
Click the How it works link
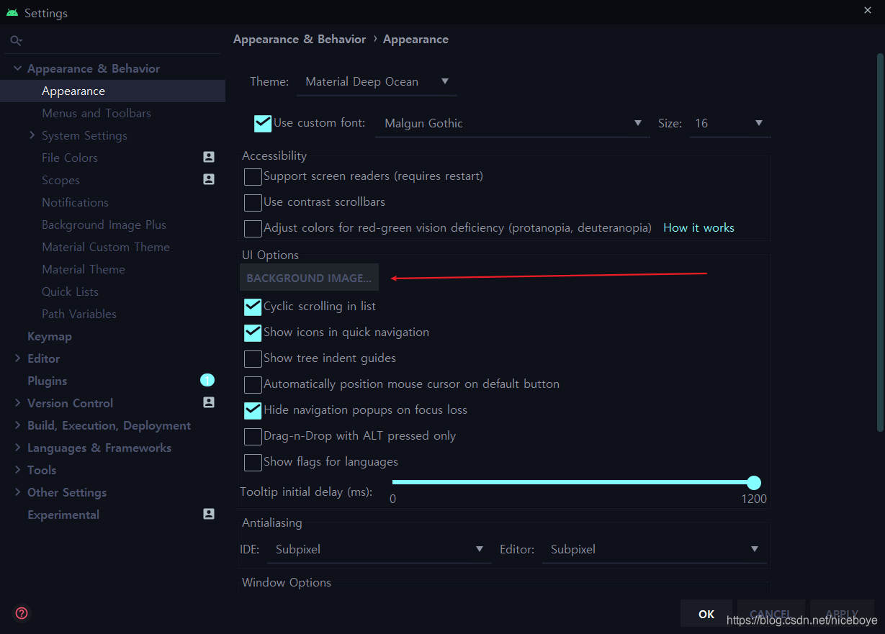pos(698,227)
